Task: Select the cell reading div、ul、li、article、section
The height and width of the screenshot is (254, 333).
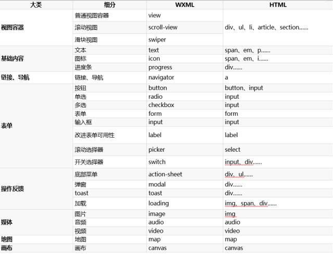Action: 278,28
